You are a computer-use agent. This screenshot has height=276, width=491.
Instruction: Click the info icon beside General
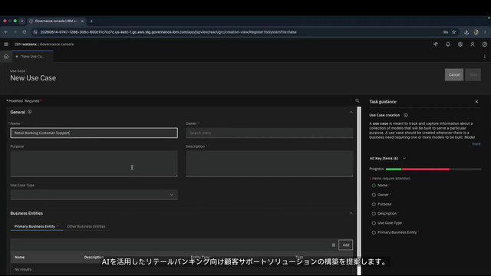point(29,112)
